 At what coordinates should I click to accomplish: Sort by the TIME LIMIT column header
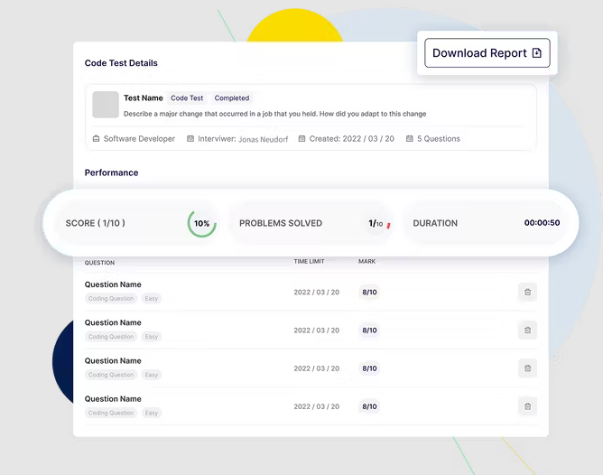pos(309,262)
